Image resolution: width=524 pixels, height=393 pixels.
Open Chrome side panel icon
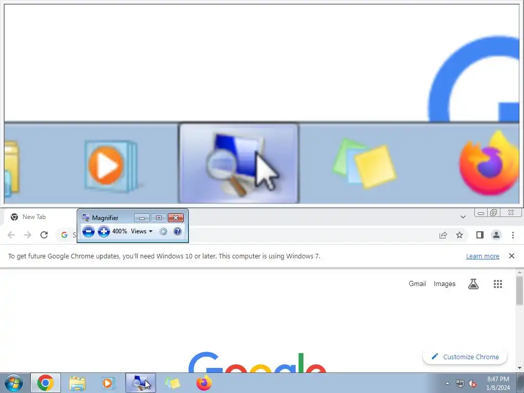click(480, 235)
